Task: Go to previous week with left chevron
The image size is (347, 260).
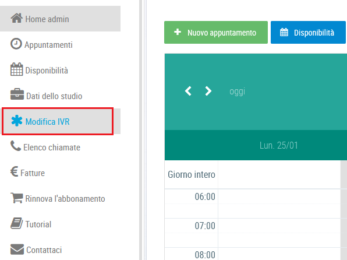Action: pos(188,91)
